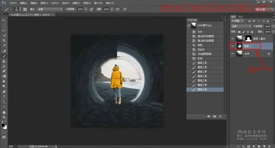
Task: Open tool preset picker arrow
Action: [11, 9]
